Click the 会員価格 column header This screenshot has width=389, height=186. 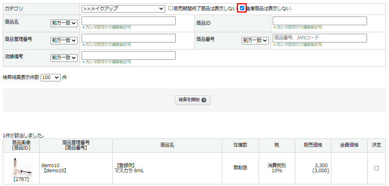[349, 145]
